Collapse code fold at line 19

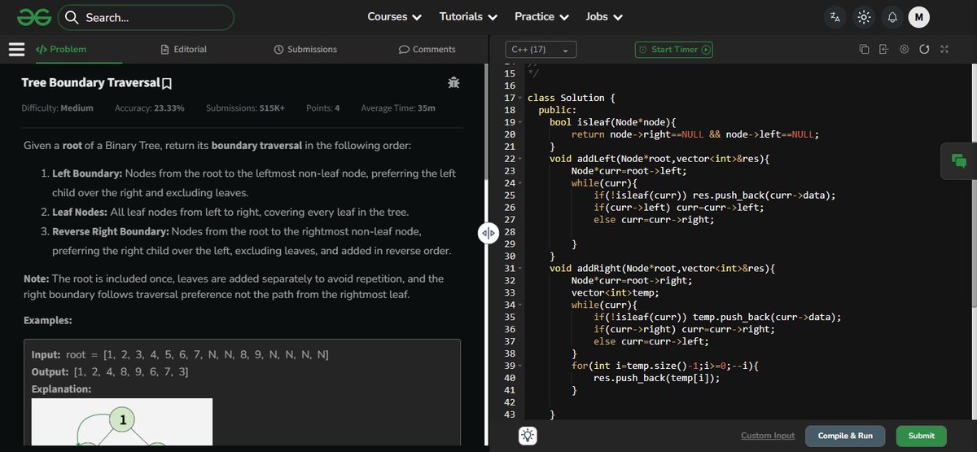(519, 122)
